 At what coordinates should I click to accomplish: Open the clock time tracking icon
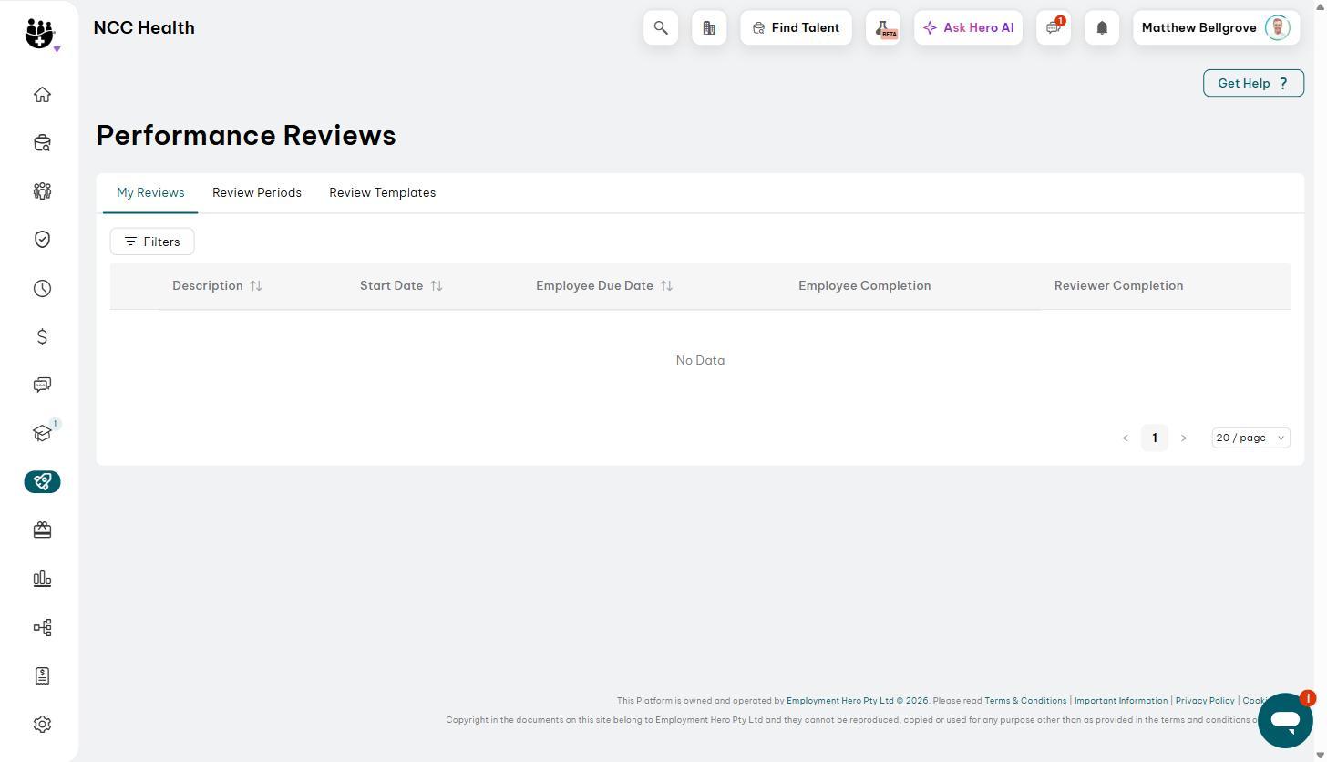click(x=42, y=289)
